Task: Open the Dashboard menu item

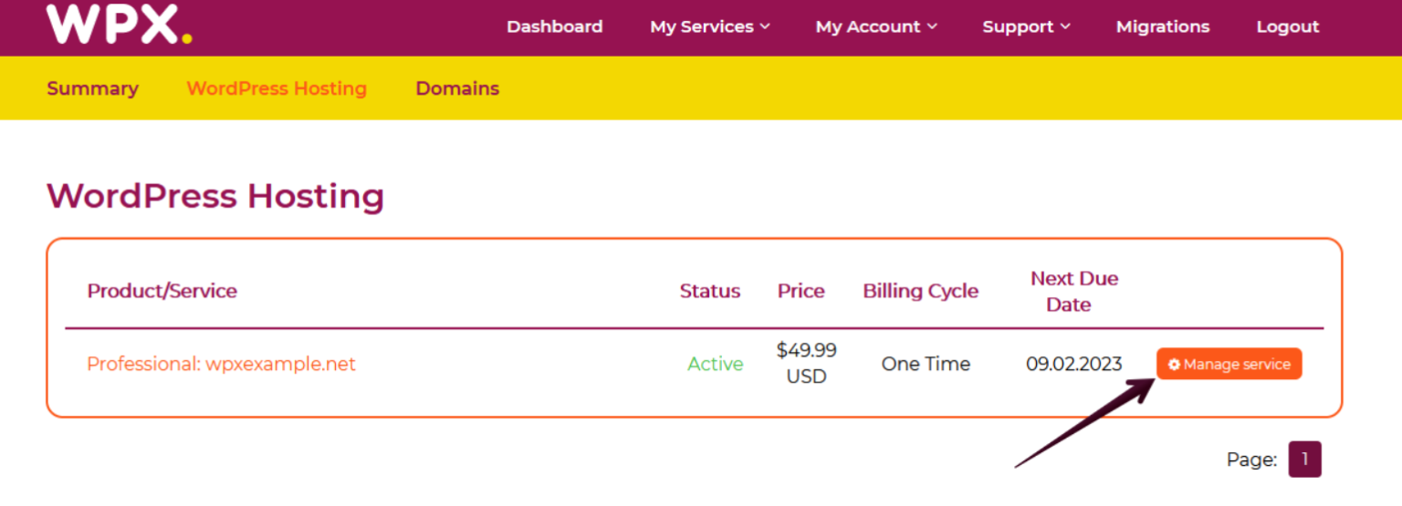Action: [x=554, y=26]
